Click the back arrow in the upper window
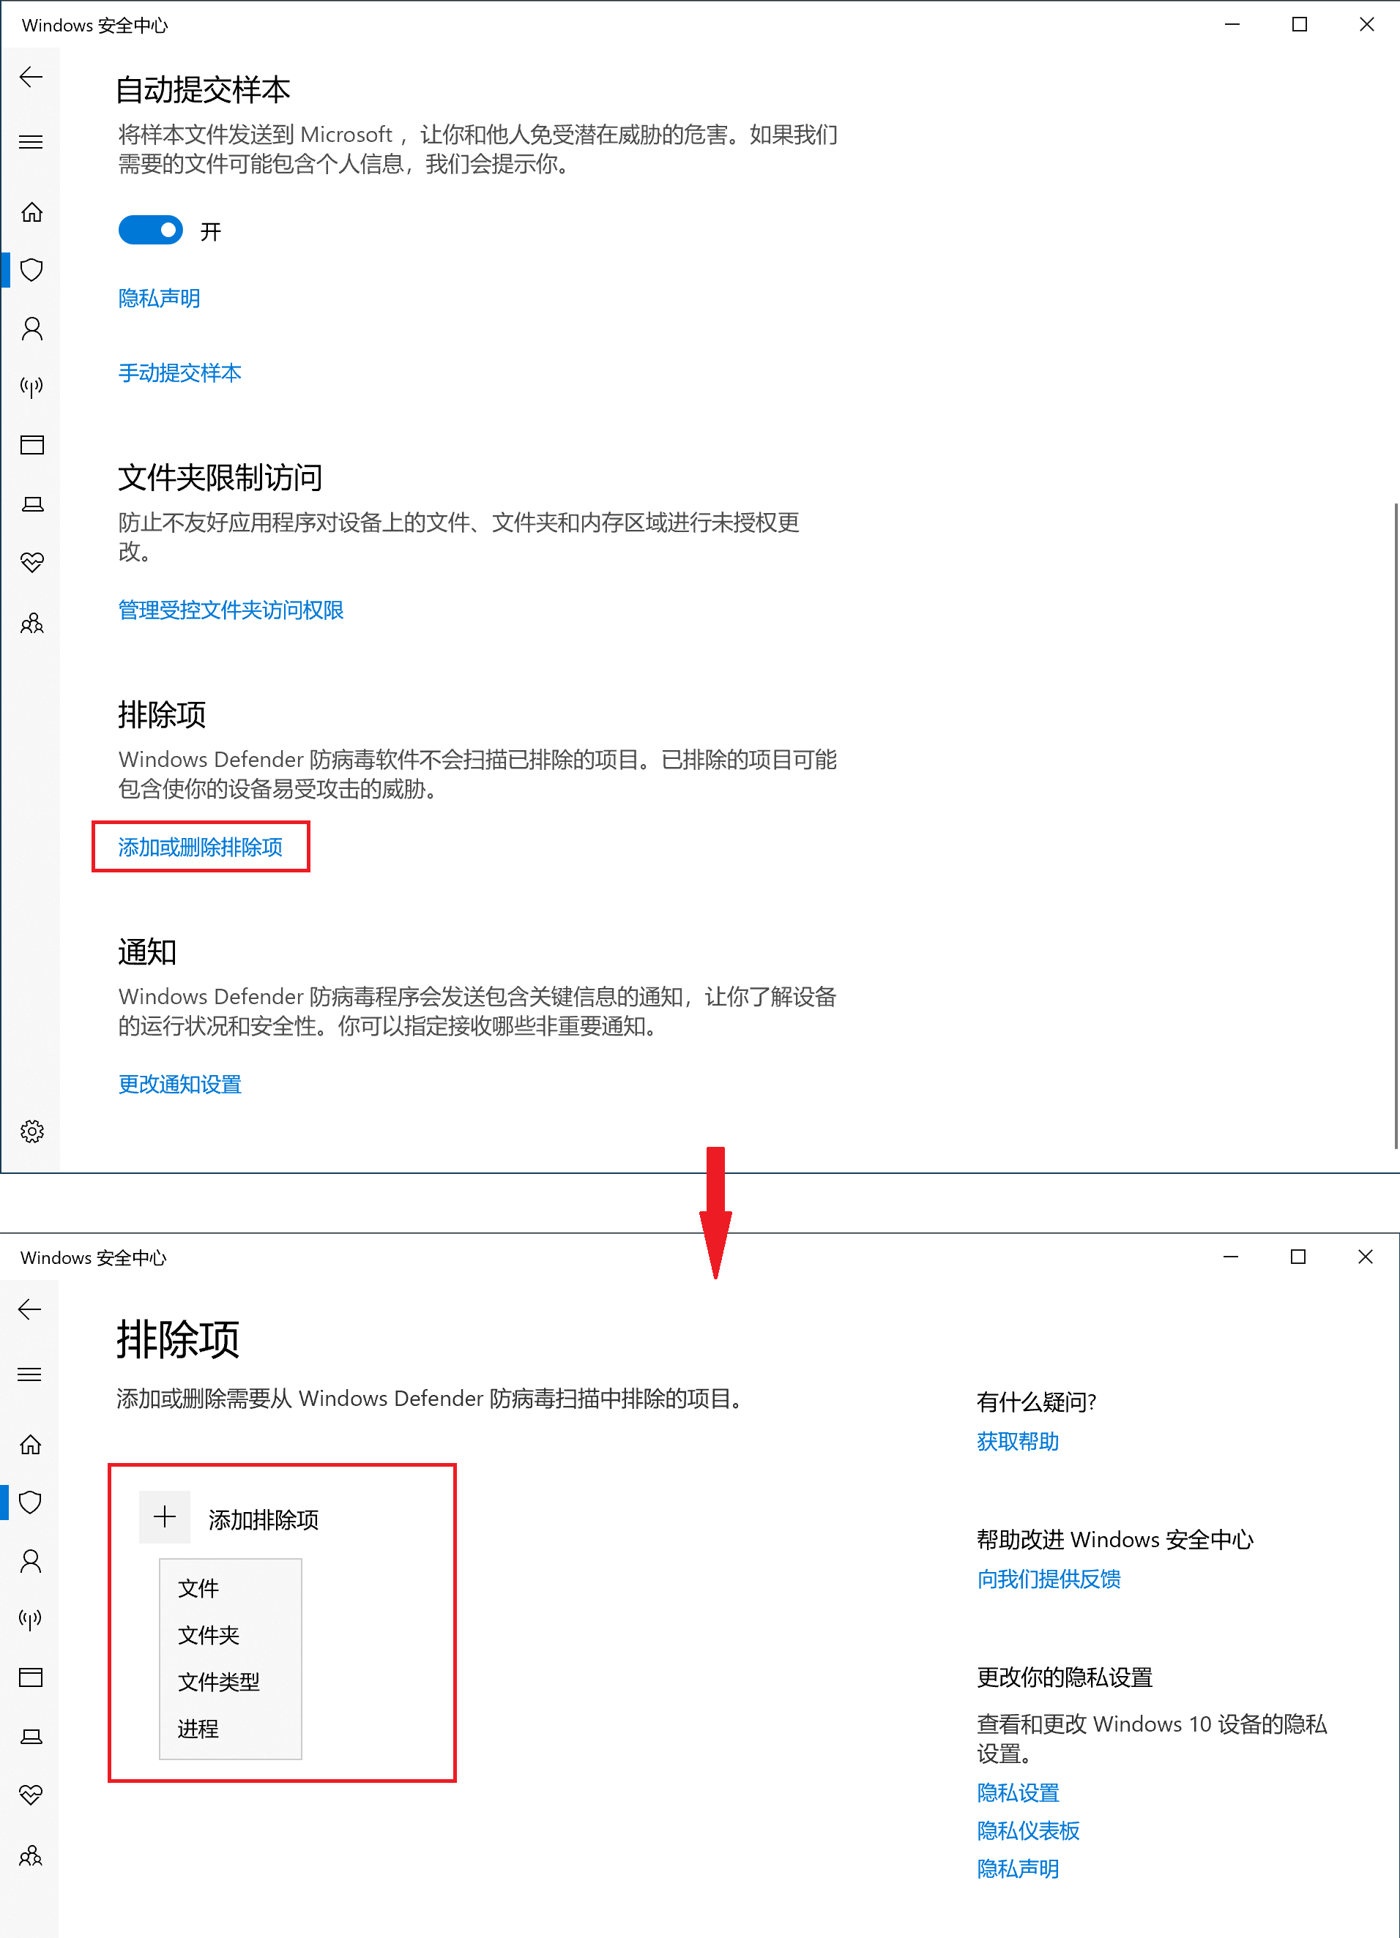 (31, 77)
